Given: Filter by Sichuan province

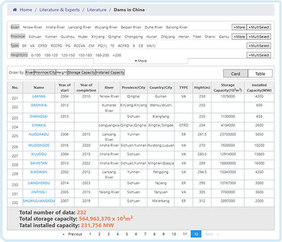Looking at the screenshot, I should 35,37.
